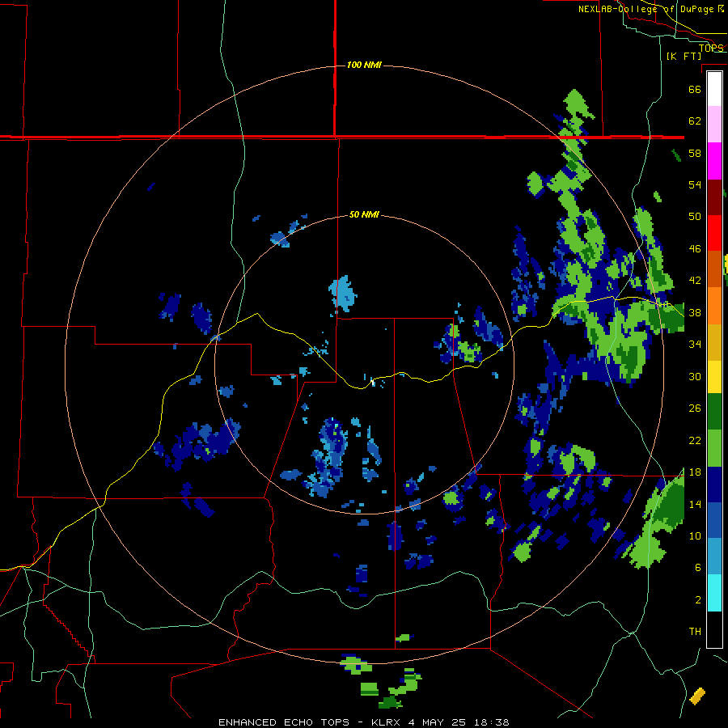Image resolution: width=728 pixels, height=728 pixels.
Task: Click the Enhanced Echo Tops KLRX caption
Action: tap(364, 722)
